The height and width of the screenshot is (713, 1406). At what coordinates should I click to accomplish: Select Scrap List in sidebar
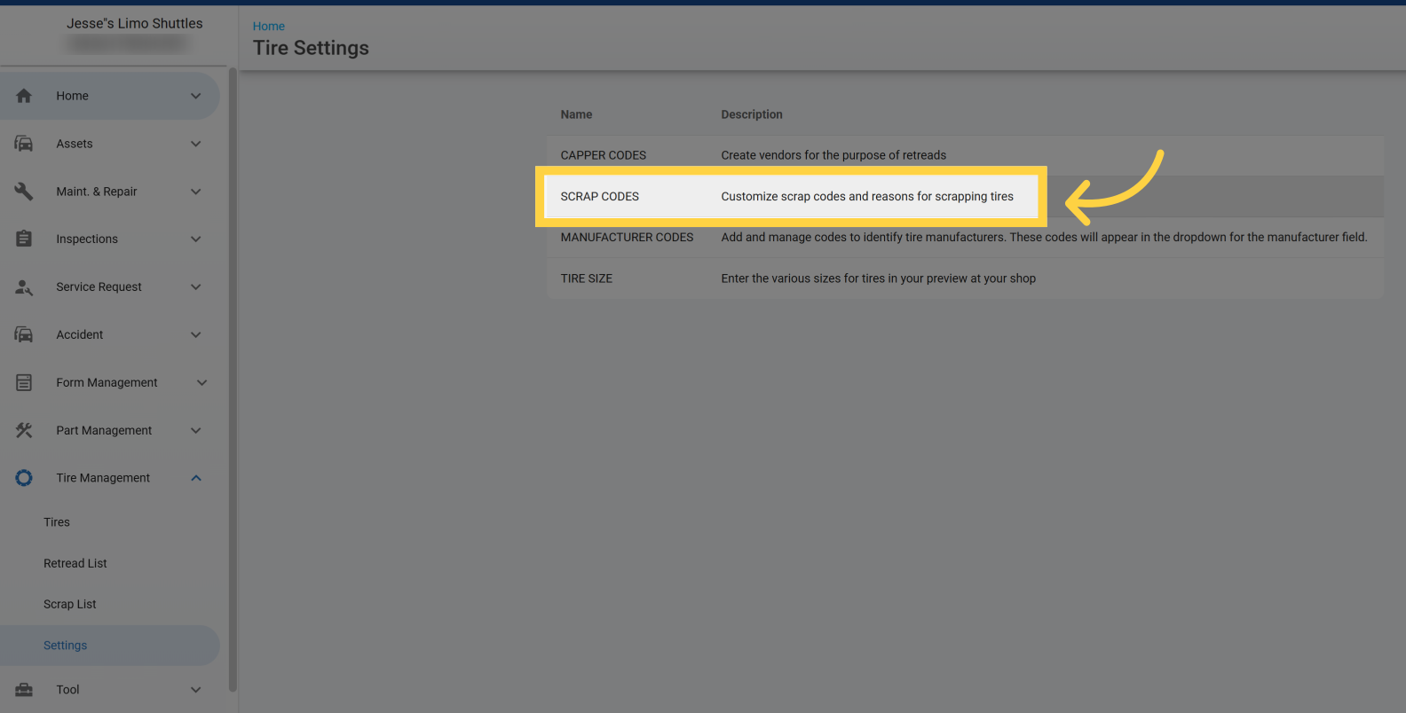70,604
